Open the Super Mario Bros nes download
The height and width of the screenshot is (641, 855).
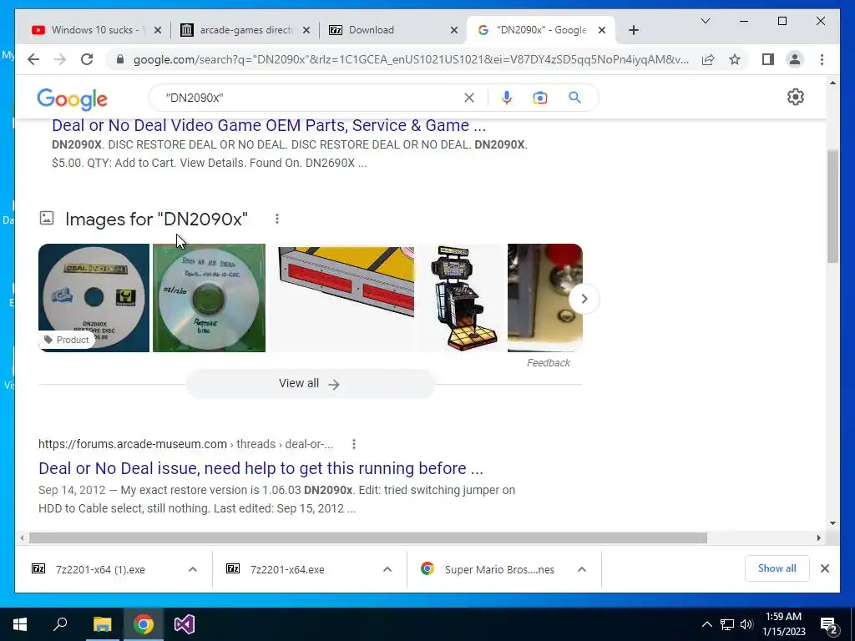(499, 569)
